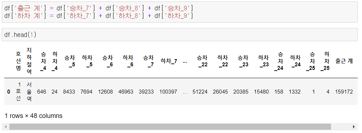This screenshot has height=133, width=362.
Task: Click the value 7694 cell
Action: coord(86,92)
